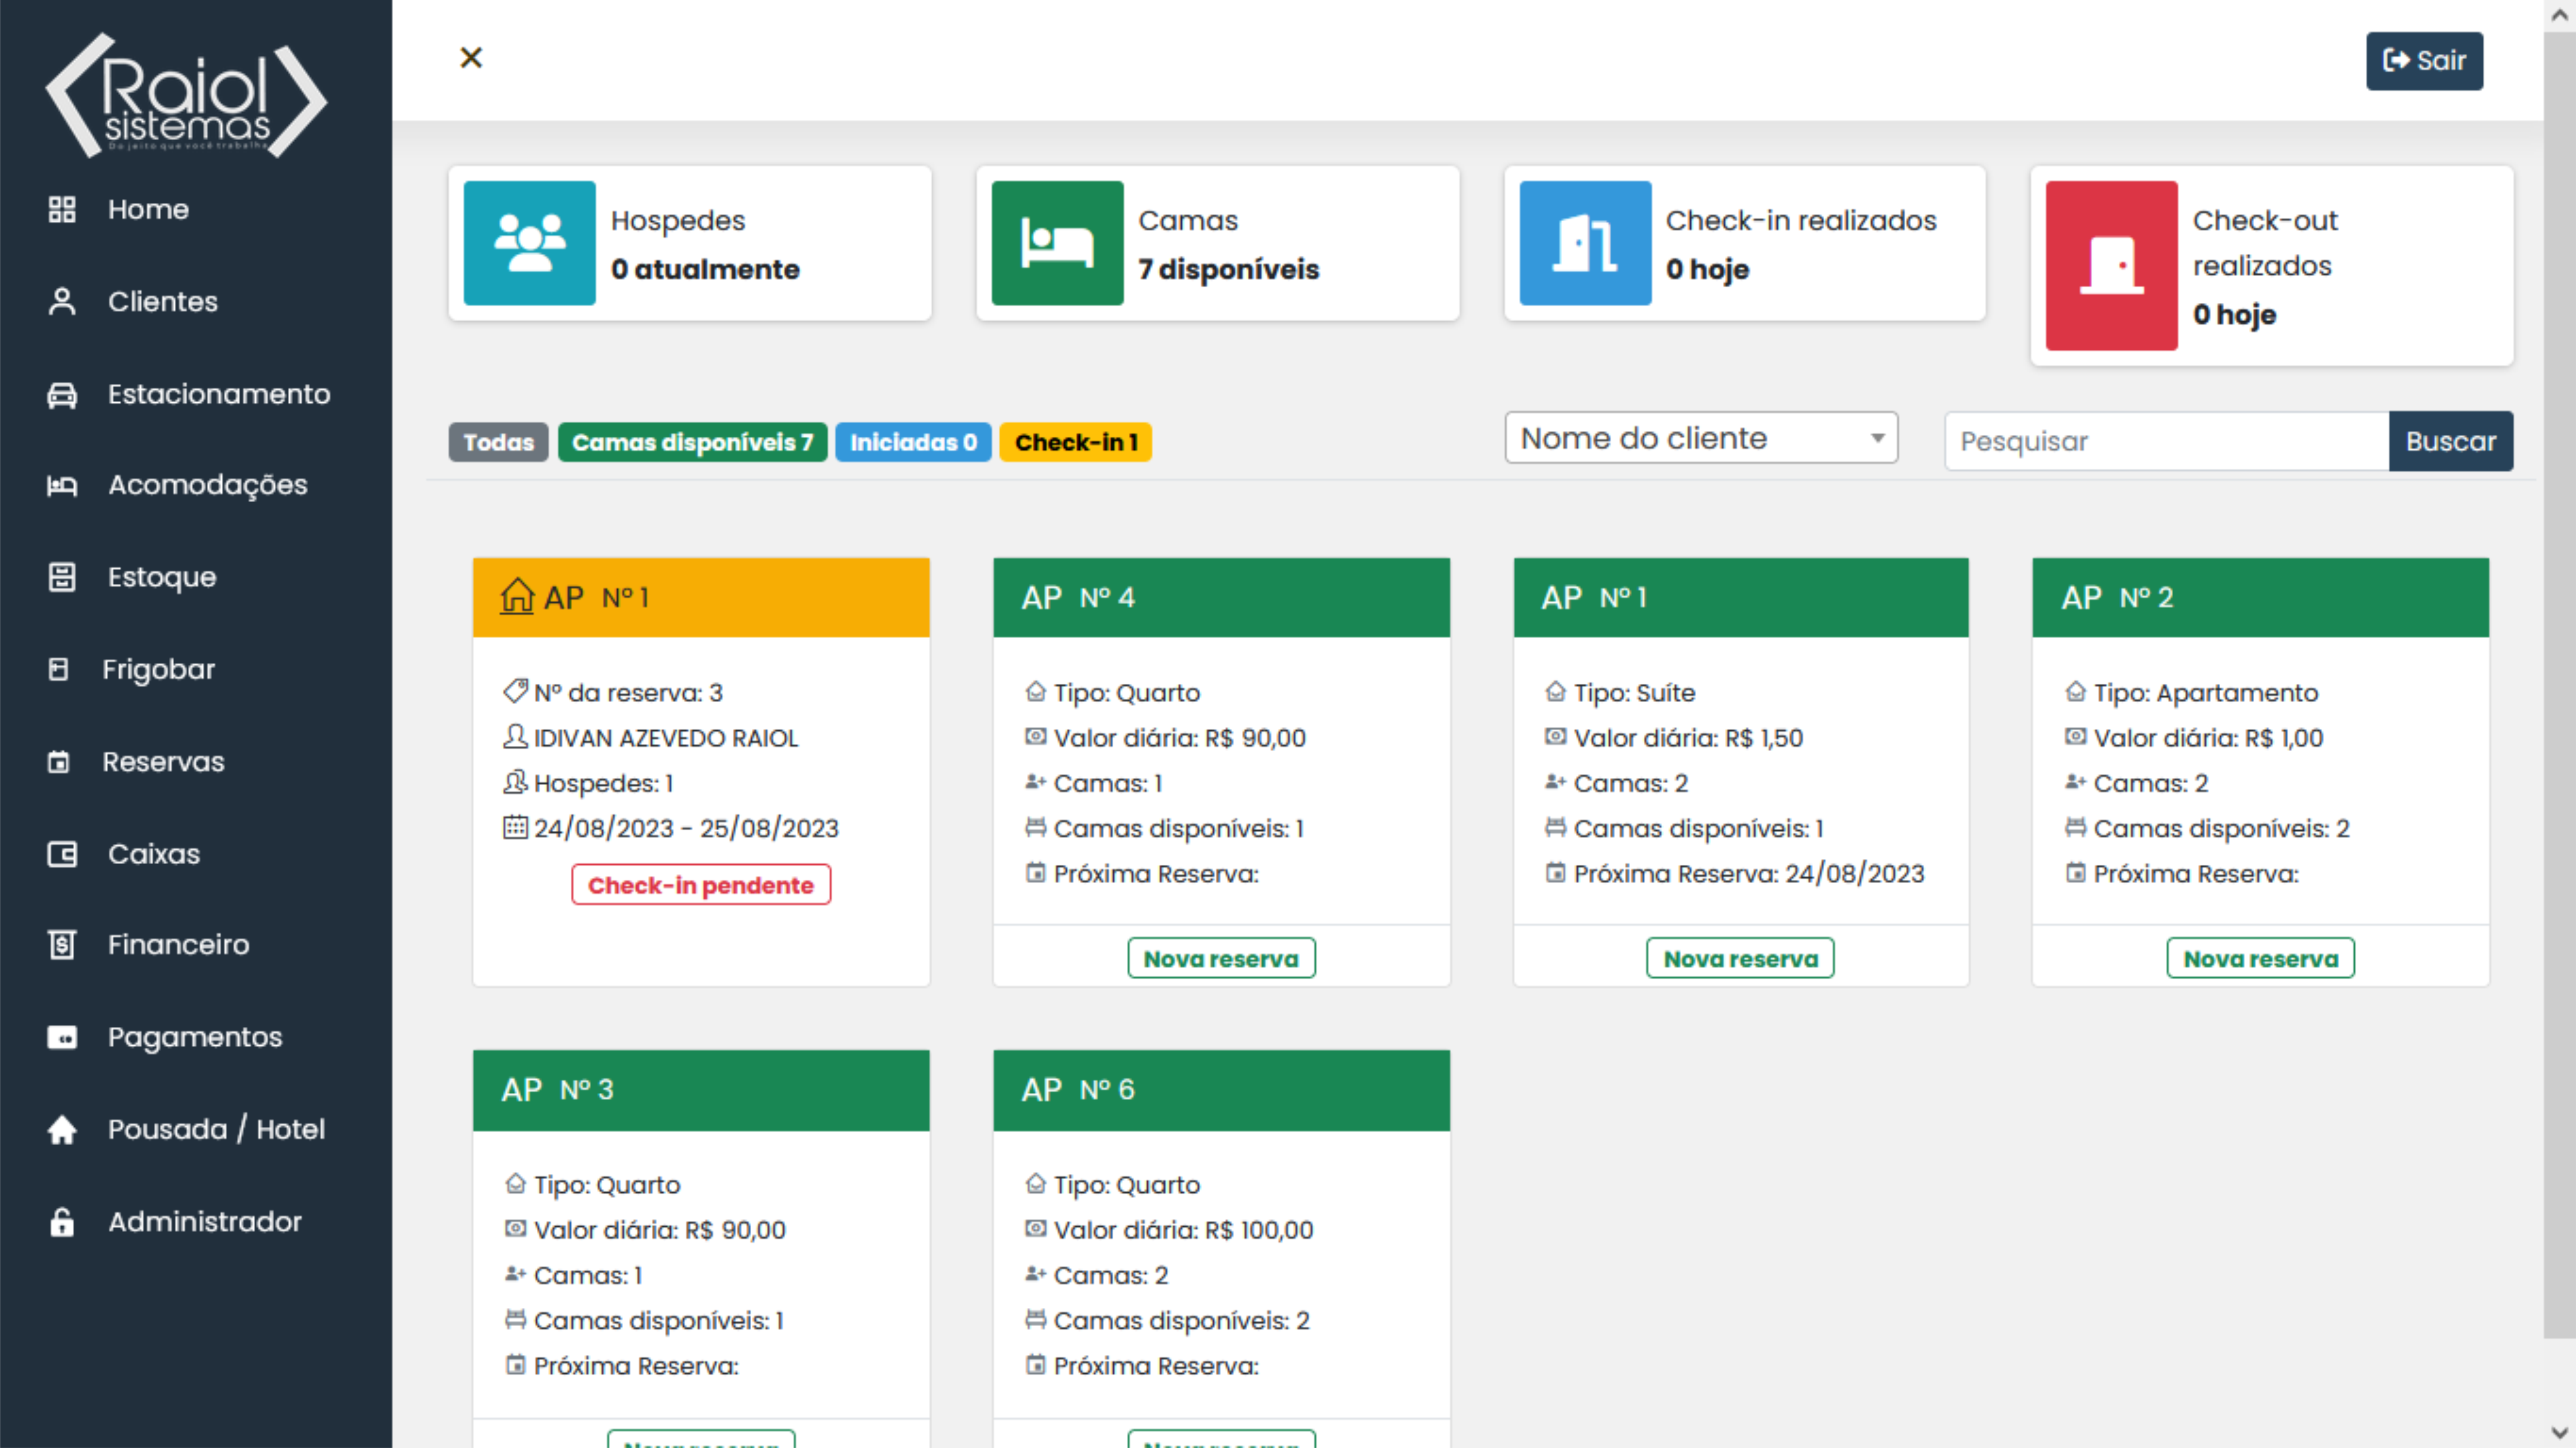Filter by Camas disponíveis 7
Viewport: 2576px width, 1448px height.
pos(692,442)
